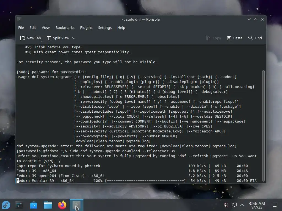Screen dimensions: 282x211
Task: Click the Split View button
Action: tap(58, 38)
